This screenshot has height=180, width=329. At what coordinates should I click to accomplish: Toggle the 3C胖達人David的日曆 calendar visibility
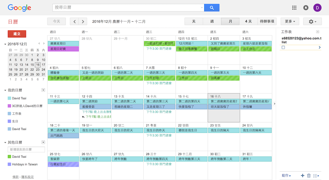10,106
